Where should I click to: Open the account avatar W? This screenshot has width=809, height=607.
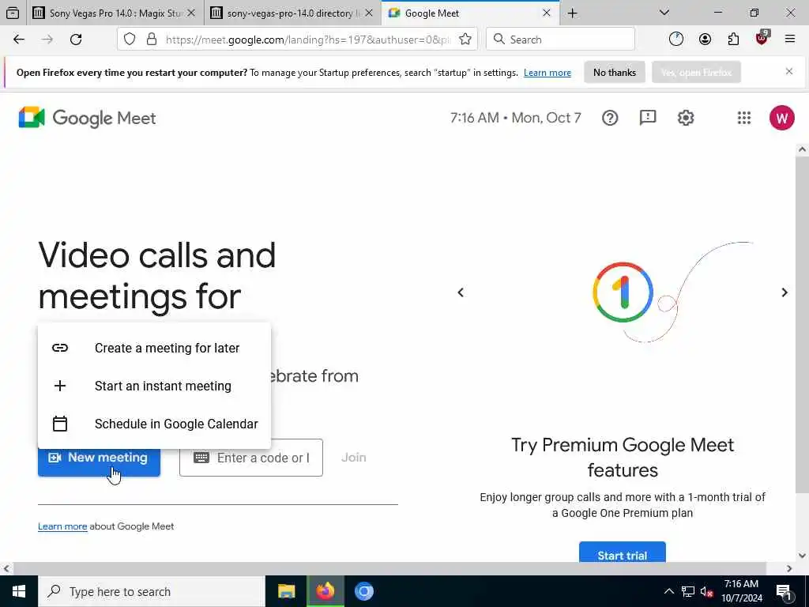coord(781,118)
